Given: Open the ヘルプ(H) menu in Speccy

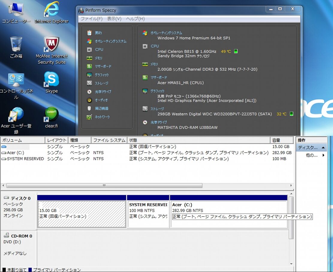Looking at the screenshot, I should [x=135, y=19].
